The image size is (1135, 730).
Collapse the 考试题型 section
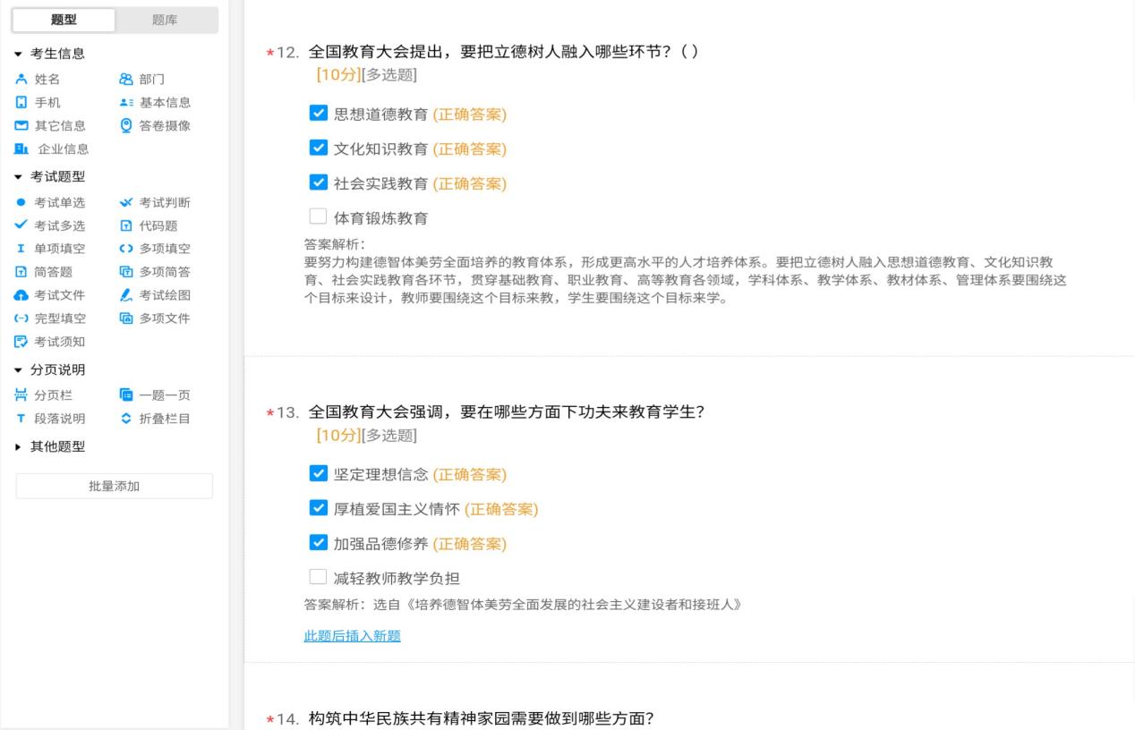(19, 176)
